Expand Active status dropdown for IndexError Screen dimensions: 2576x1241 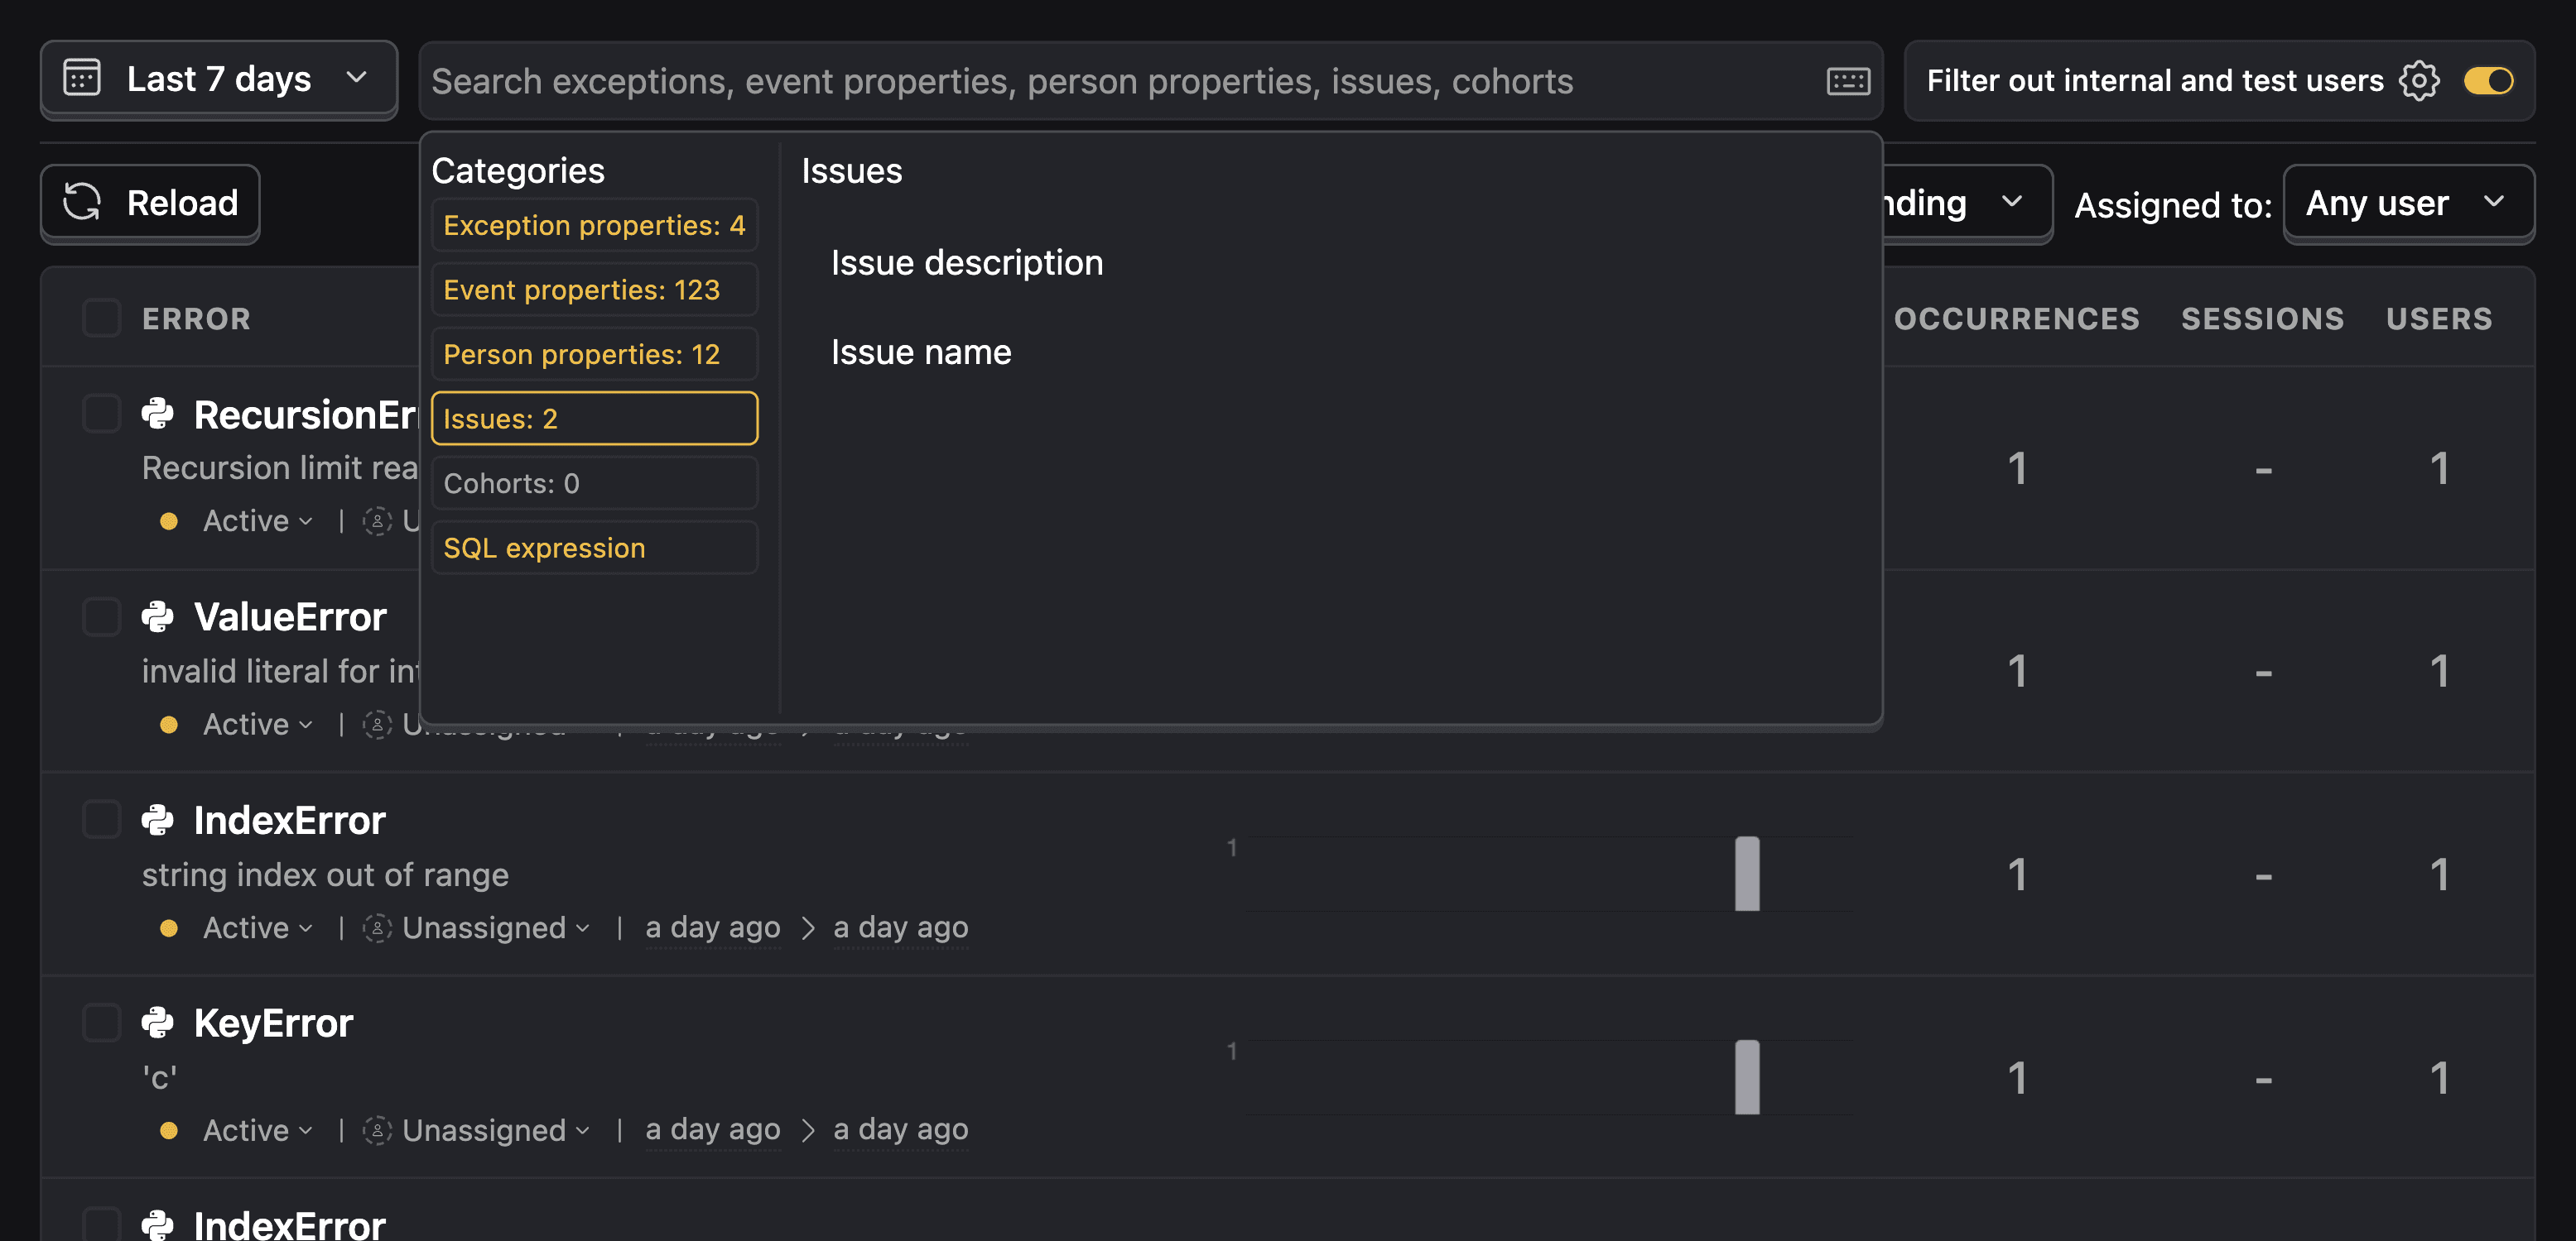[x=258, y=927]
